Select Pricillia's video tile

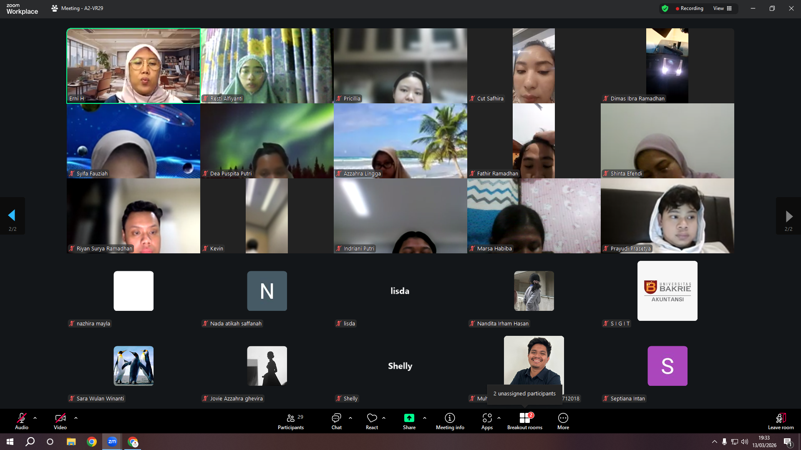coord(400,66)
